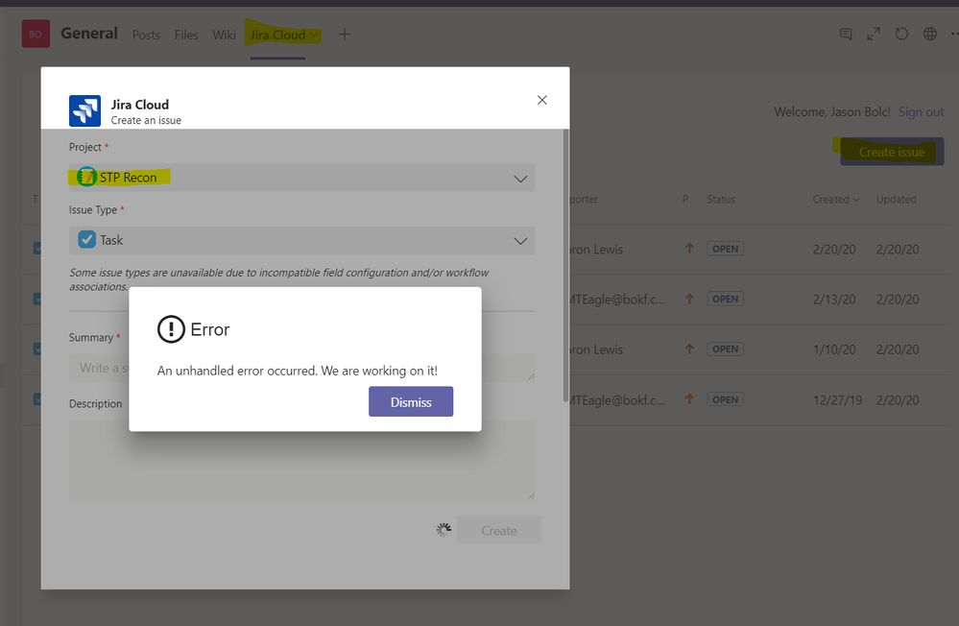Add a new tab with plus icon
Viewport: 959px width, 626px height.
tap(345, 35)
